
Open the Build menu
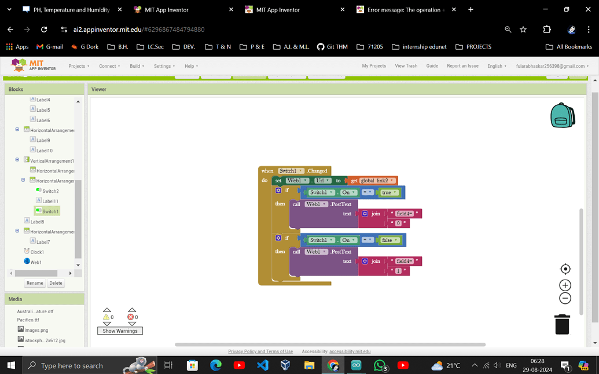tap(136, 66)
